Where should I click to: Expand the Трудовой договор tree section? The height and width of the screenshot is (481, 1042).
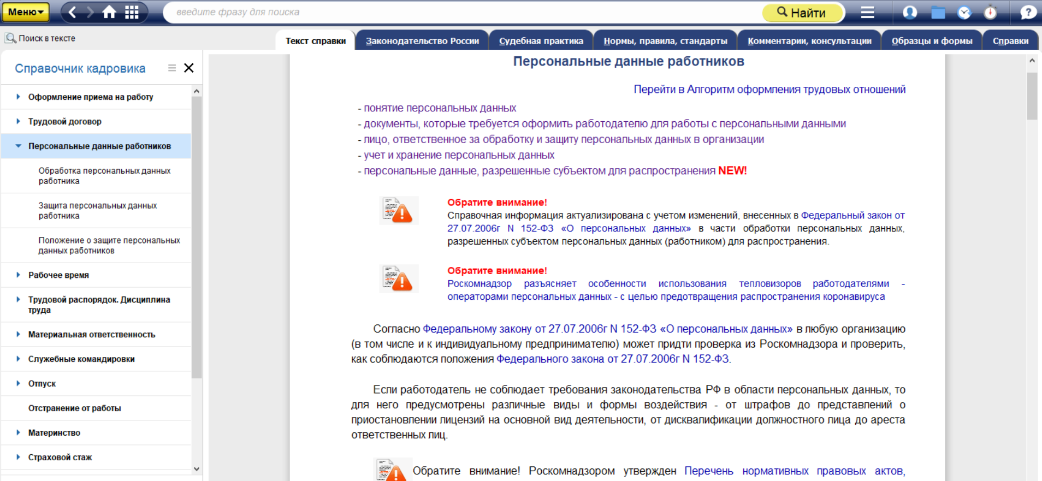pyautogui.click(x=18, y=121)
